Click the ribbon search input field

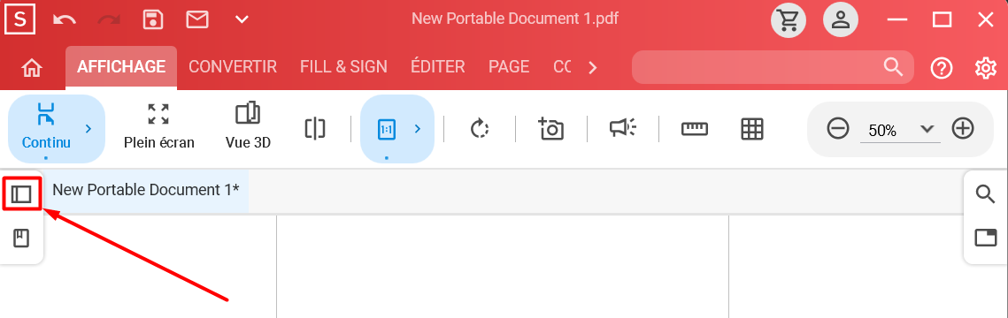click(773, 66)
